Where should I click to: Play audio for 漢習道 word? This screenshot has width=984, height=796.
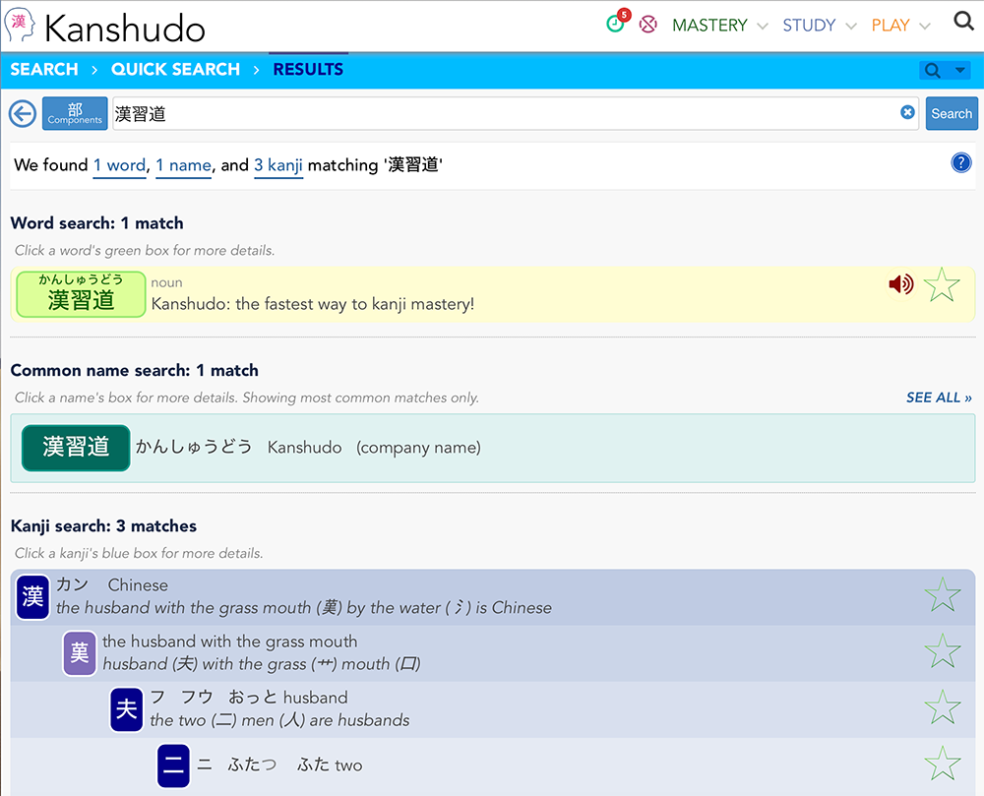[900, 284]
